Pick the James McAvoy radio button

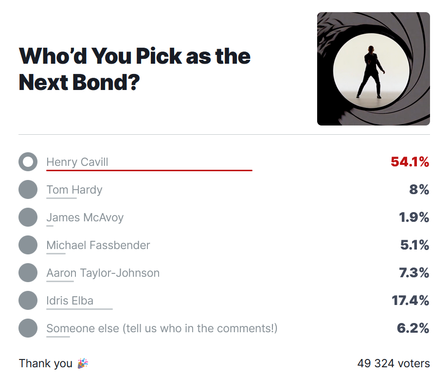click(x=28, y=217)
